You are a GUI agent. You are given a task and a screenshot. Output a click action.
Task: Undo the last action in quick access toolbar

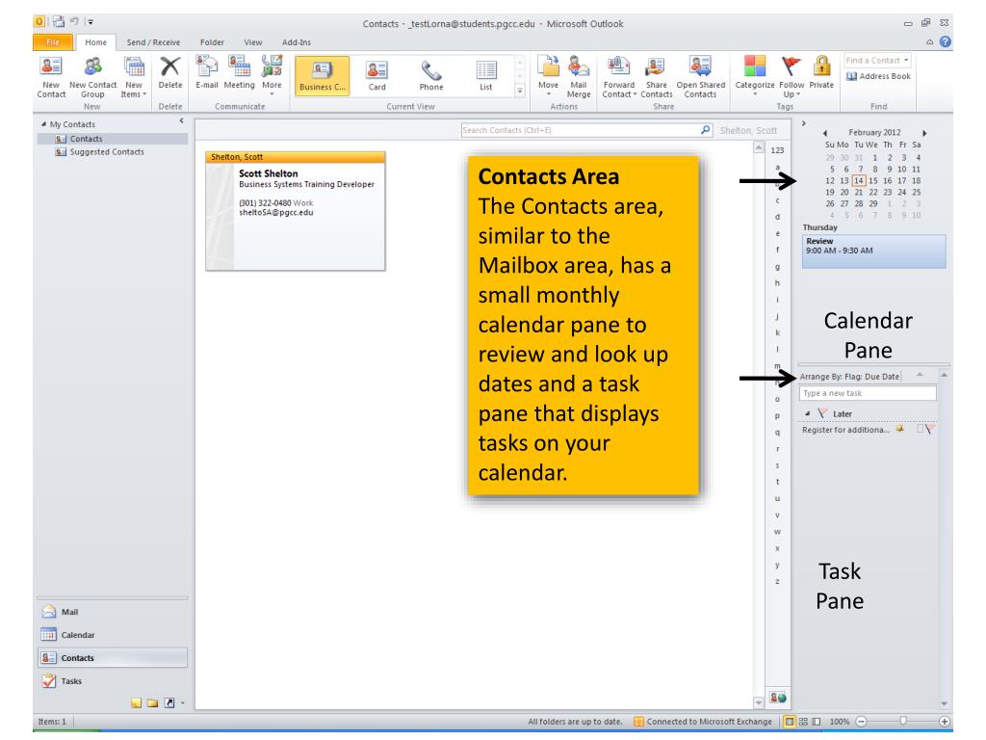74,22
